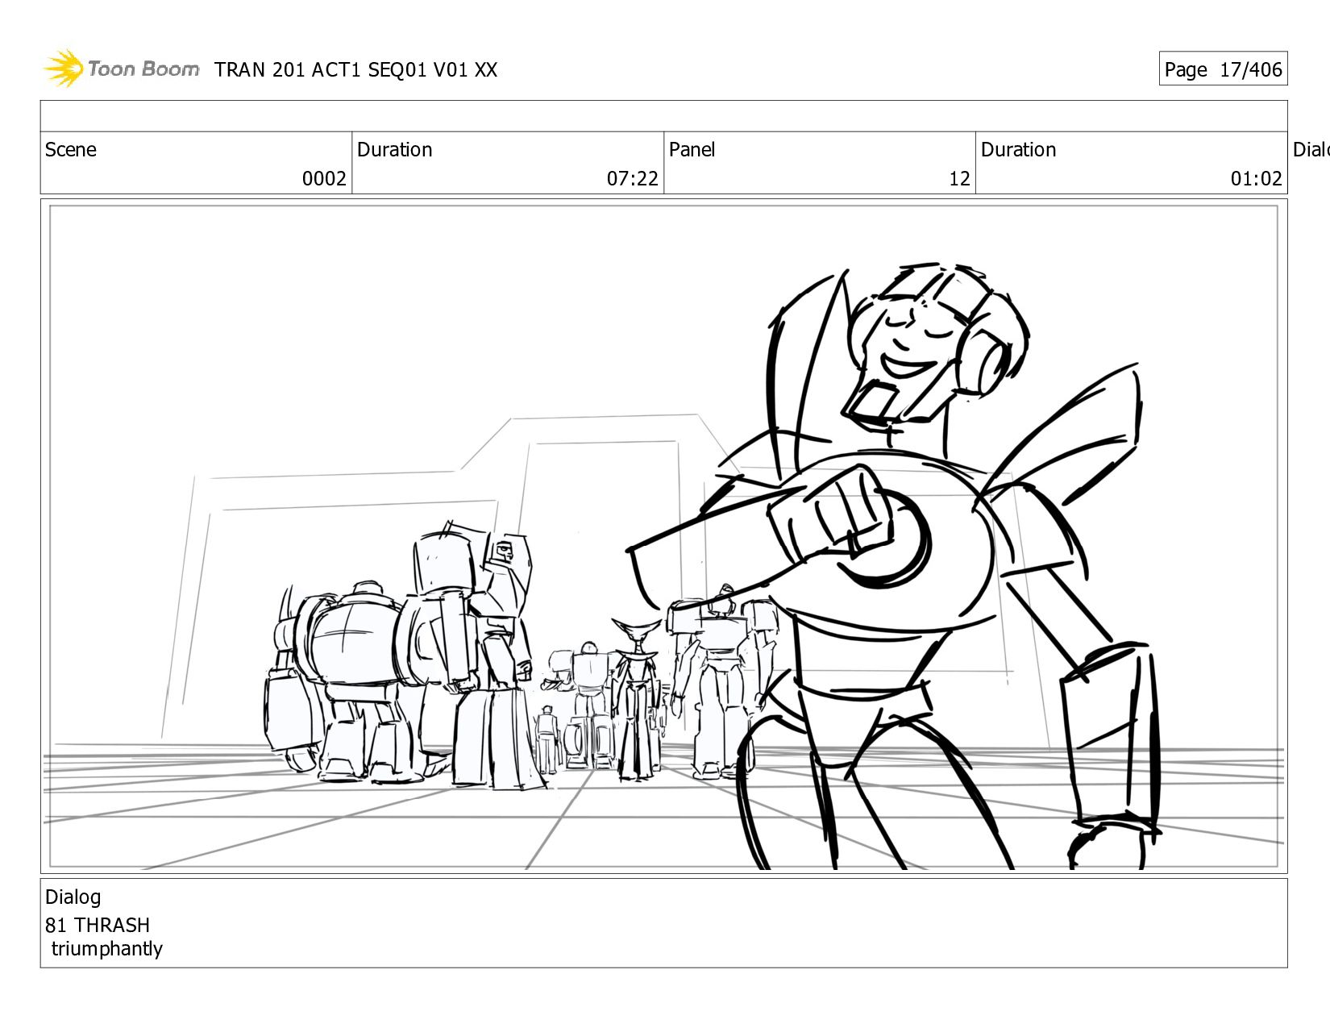Select the title text 'TRAN 201 ACT1 SEQ01 V01 XX'
The height and width of the screenshot is (1028, 1330).
[x=355, y=70]
